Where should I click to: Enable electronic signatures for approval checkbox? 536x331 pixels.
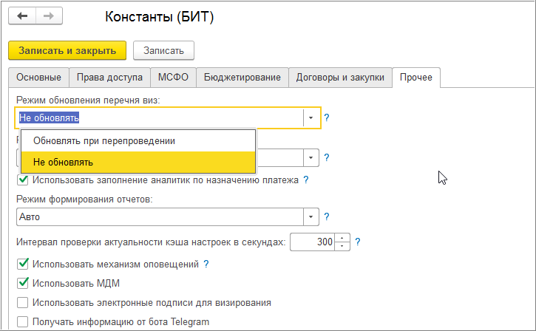pos(23,302)
